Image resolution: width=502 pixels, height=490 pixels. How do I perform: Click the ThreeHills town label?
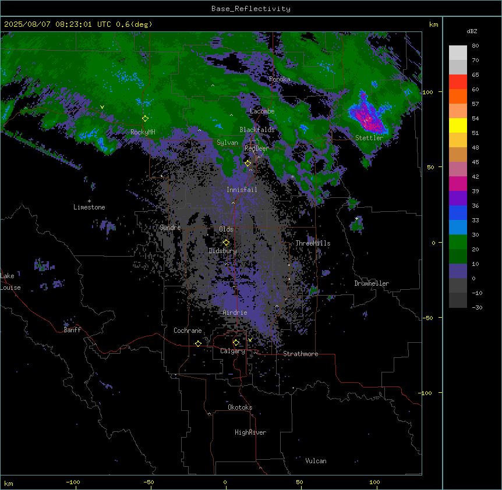point(313,243)
